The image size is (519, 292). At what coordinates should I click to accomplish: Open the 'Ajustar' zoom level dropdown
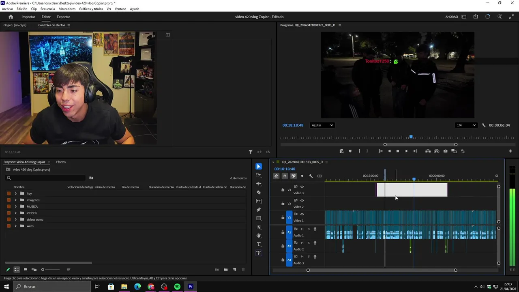point(322,125)
